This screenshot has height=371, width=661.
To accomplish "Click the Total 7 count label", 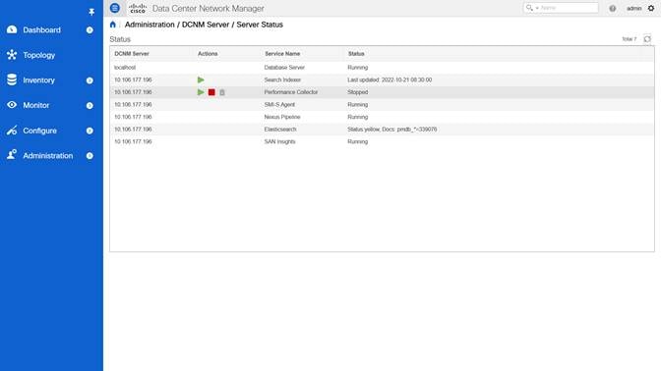I will click(x=629, y=39).
